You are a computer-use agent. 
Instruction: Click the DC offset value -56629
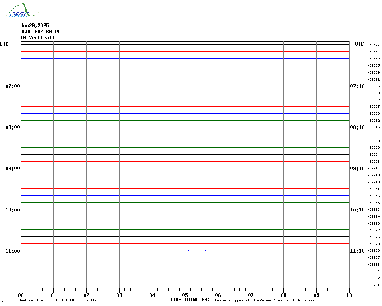(373, 148)
